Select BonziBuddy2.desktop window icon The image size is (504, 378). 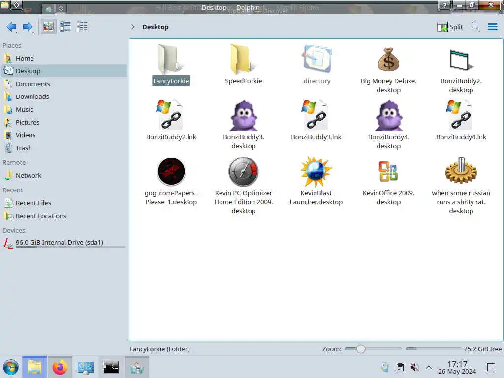[x=461, y=60]
